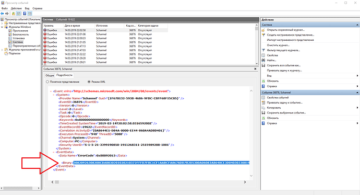This screenshot has width=360, height=195.
Task: Select event row dated 14.03.2019 22:01:06
Action: click(105, 35)
